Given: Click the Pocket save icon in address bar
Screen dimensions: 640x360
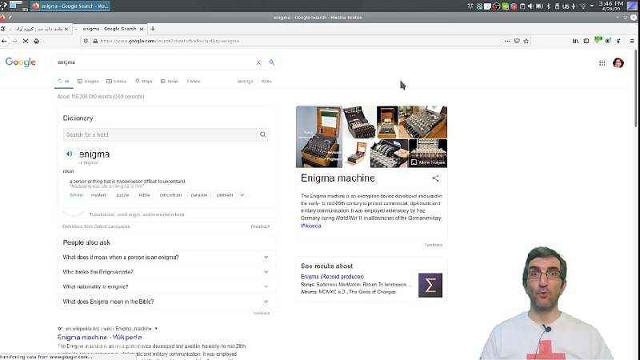Looking at the screenshot, I should (x=517, y=41).
